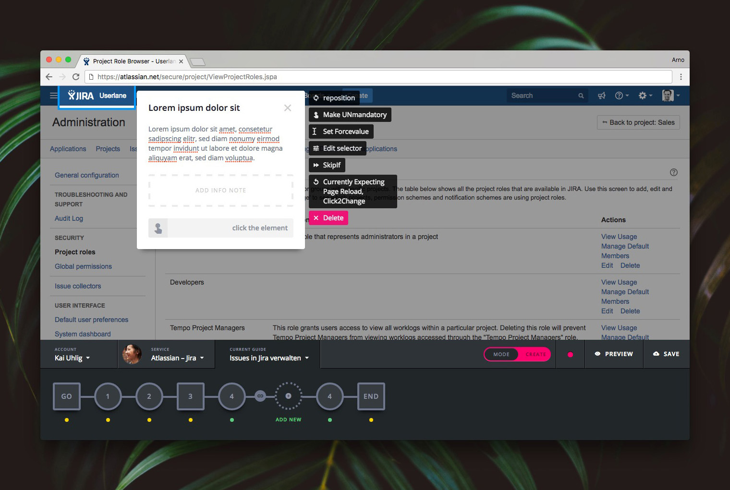Click the pink Delete button

point(328,218)
